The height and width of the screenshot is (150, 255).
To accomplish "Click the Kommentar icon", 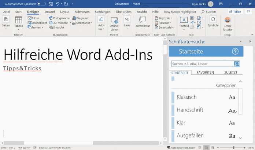I will coord(143,22).
